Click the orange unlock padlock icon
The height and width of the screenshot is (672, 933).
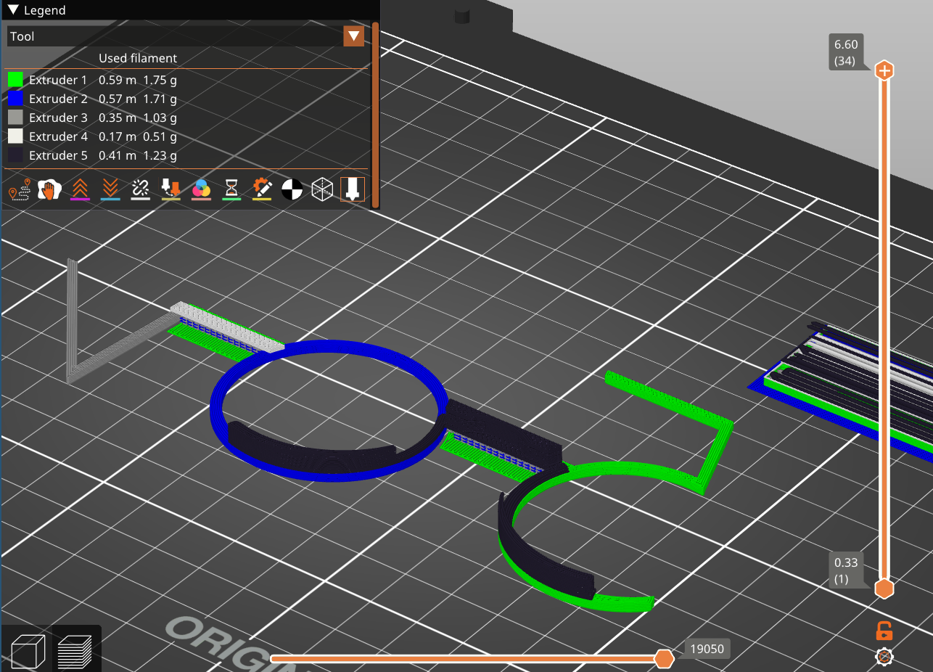coord(884,630)
